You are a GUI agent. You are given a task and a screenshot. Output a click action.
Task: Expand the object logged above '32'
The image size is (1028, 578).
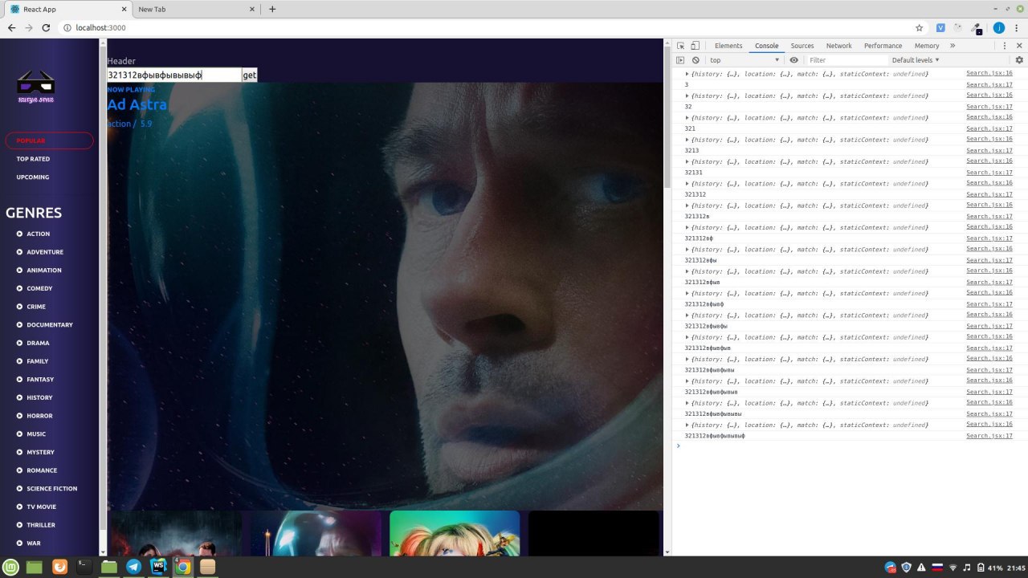tap(687, 96)
